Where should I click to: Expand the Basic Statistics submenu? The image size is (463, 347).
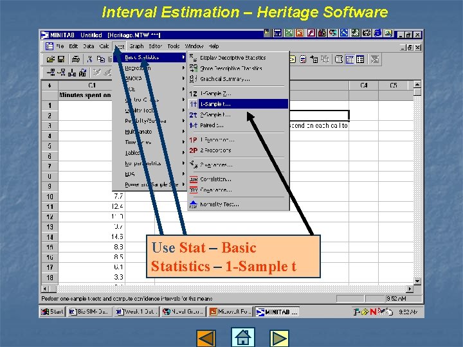[x=149, y=57]
